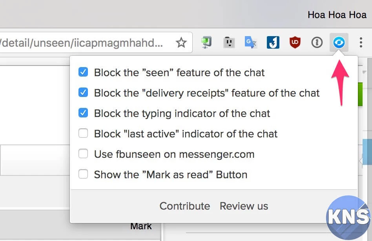Click the Contribute link
The width and height of the screenshot is (372, 241).
[x=185, y=206]
